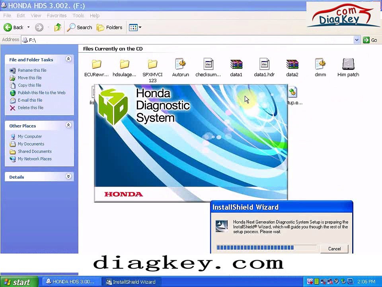Open the Tools menu

[x=78, y=16]
